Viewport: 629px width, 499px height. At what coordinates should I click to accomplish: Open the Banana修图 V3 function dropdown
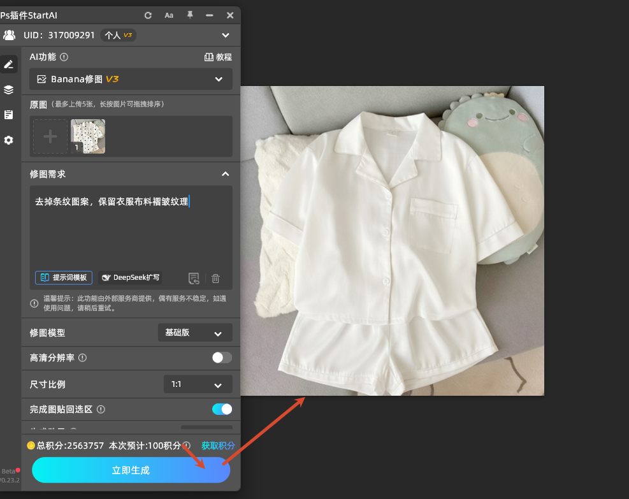click(131, 79)
